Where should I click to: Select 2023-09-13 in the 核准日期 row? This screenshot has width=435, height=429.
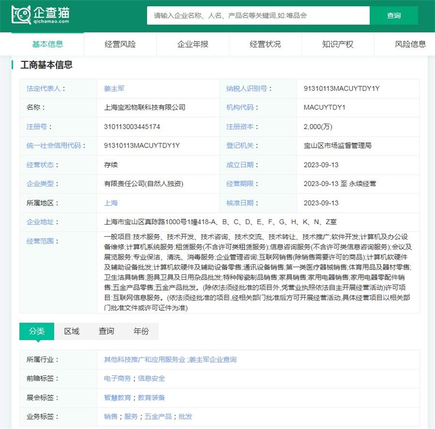[321, 203]
